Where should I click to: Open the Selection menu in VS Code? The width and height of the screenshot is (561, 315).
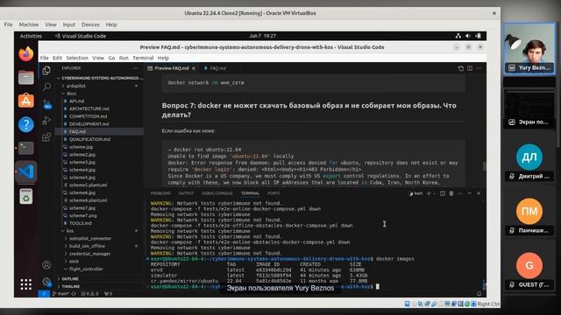pos(77,58)
